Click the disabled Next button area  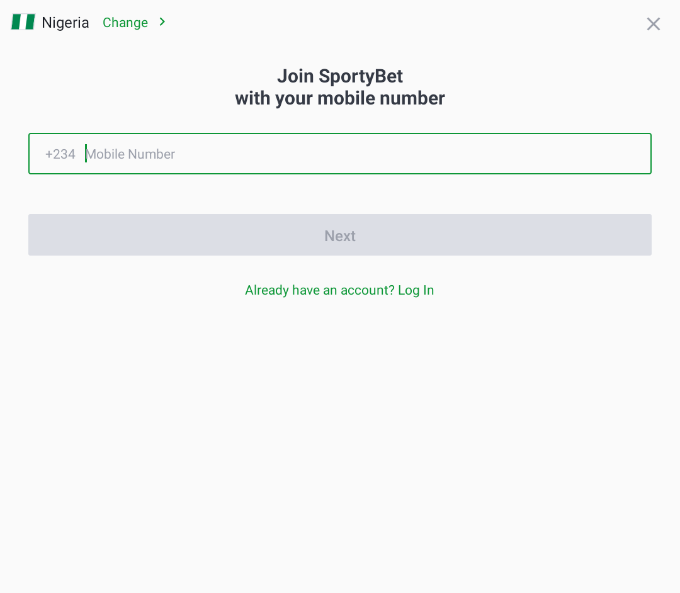coord(339,235)
